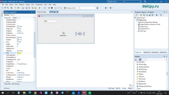Click the Forward navigation arrow
The image size is (169, 95).
(x=111, y=8)
